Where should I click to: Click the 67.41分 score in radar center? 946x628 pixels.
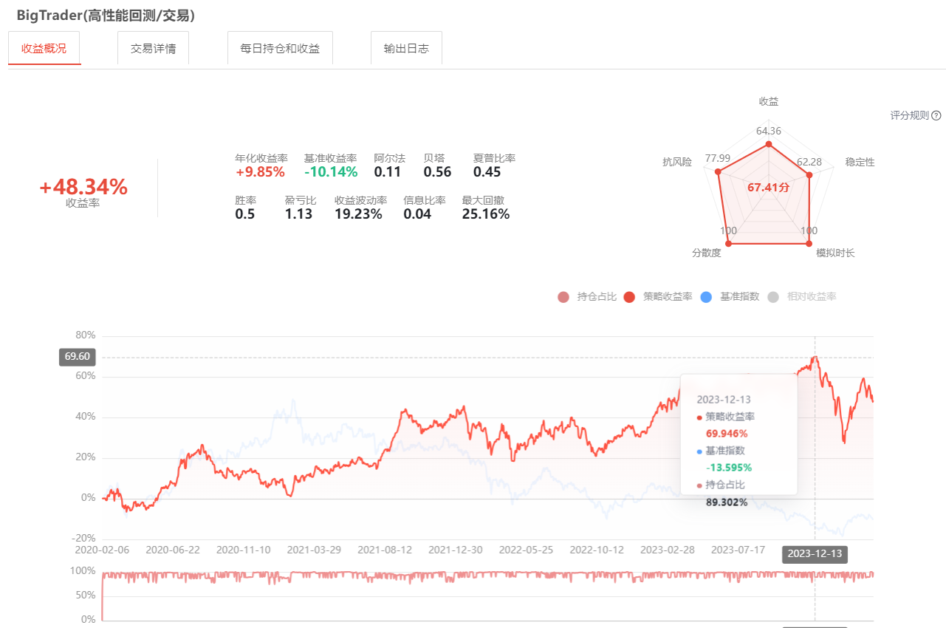769,188
